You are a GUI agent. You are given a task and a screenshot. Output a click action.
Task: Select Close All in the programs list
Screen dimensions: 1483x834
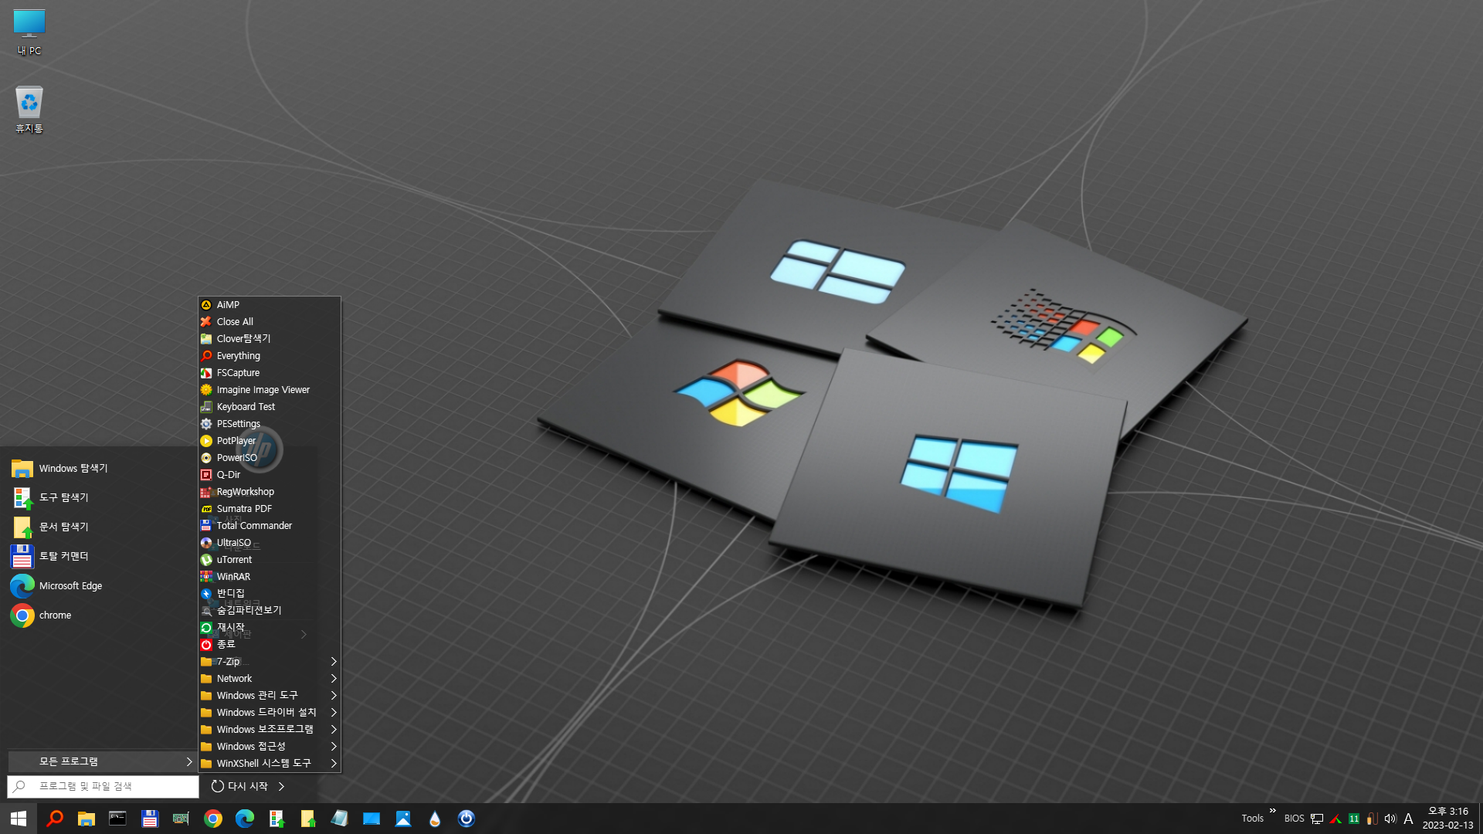(269, 322)
